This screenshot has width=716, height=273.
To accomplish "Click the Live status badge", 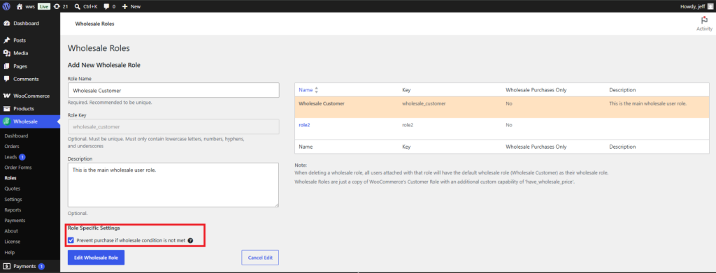I will (44, 6).
